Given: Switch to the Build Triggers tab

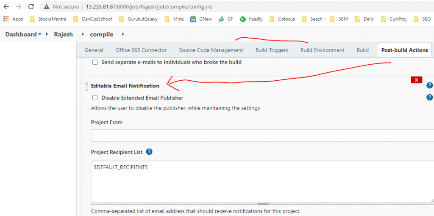Looking at the screenshot, I should point(272,50).
